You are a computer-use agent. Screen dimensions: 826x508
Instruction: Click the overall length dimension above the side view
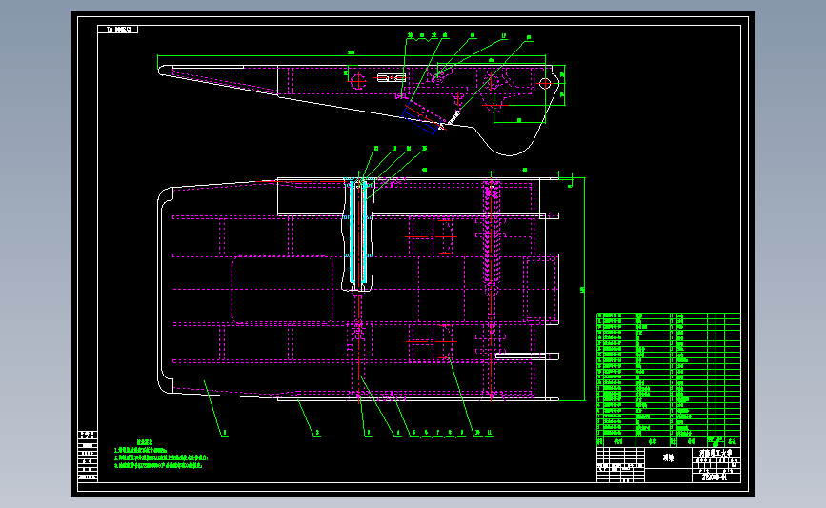pyautogui.click(x=352, y=52)
